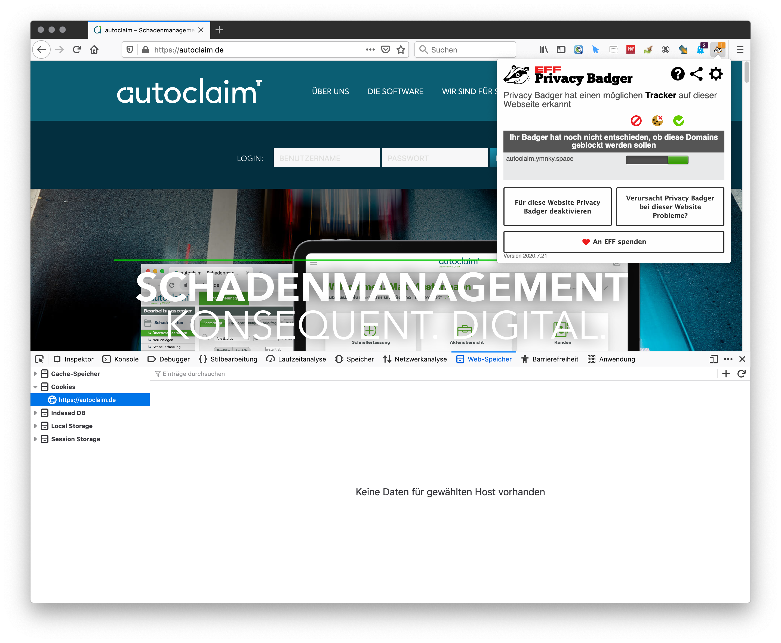Bookmark page with star icon
The image size is (781, 643).
click(401, 50)
